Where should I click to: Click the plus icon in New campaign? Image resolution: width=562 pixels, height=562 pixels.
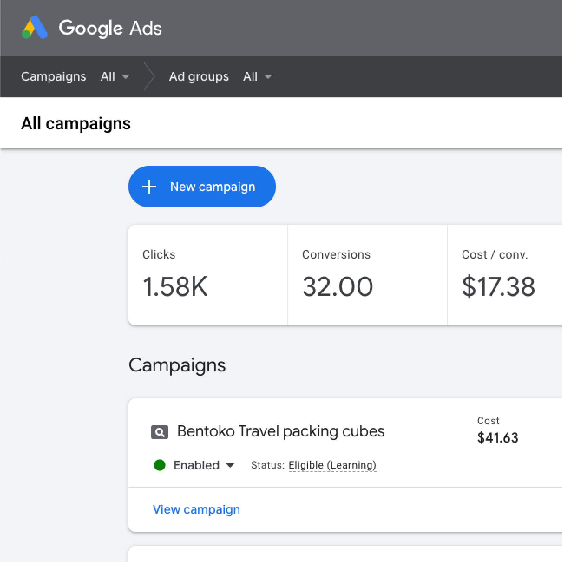pyautogui.click(x=149, y=187)
